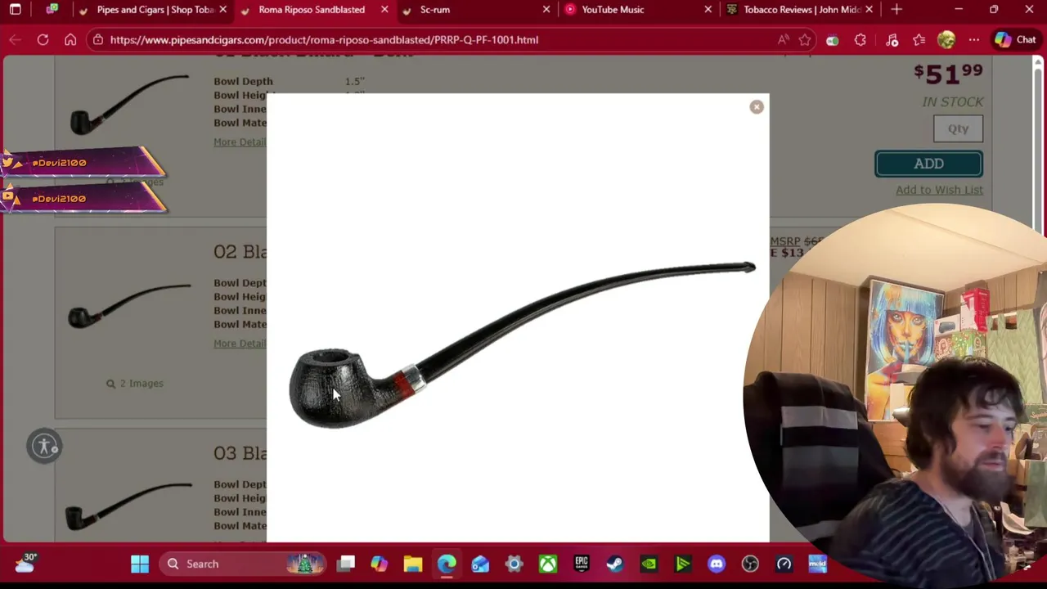Close the pipe image popup
1047x589 pixels.
click(x=757, y=107)
